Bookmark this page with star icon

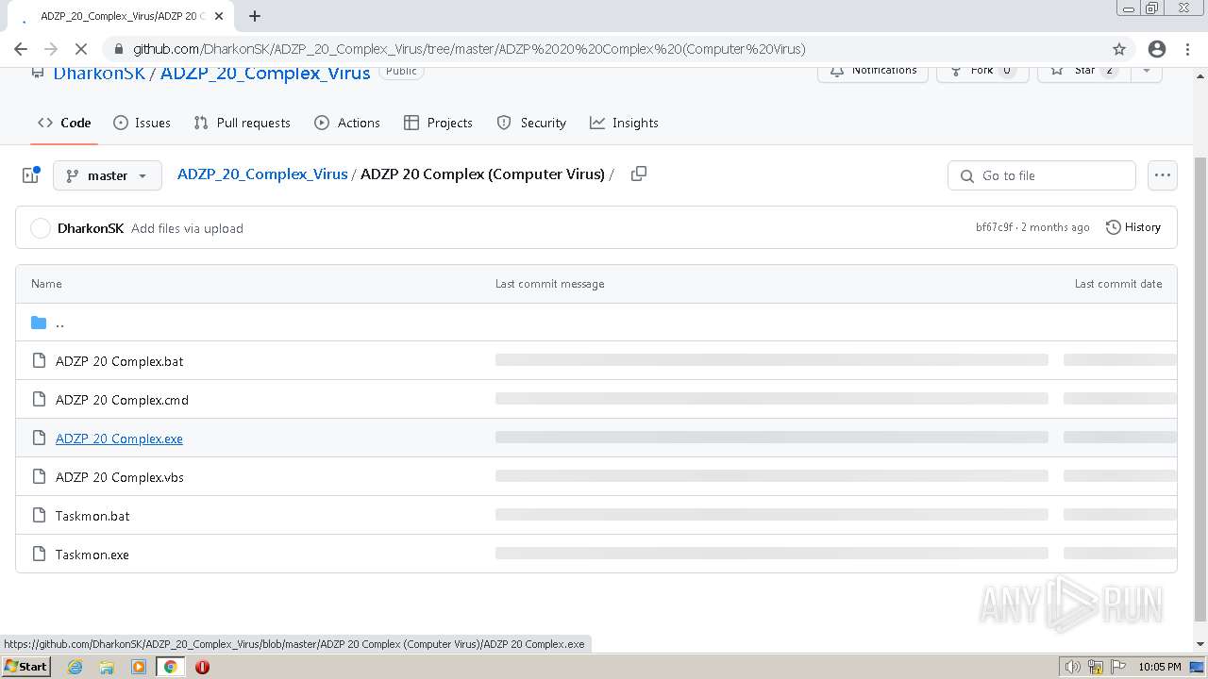point(1119,49)
